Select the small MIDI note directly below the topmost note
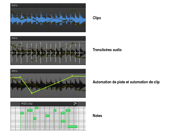 pyautogui.click(x=35, y=118)
